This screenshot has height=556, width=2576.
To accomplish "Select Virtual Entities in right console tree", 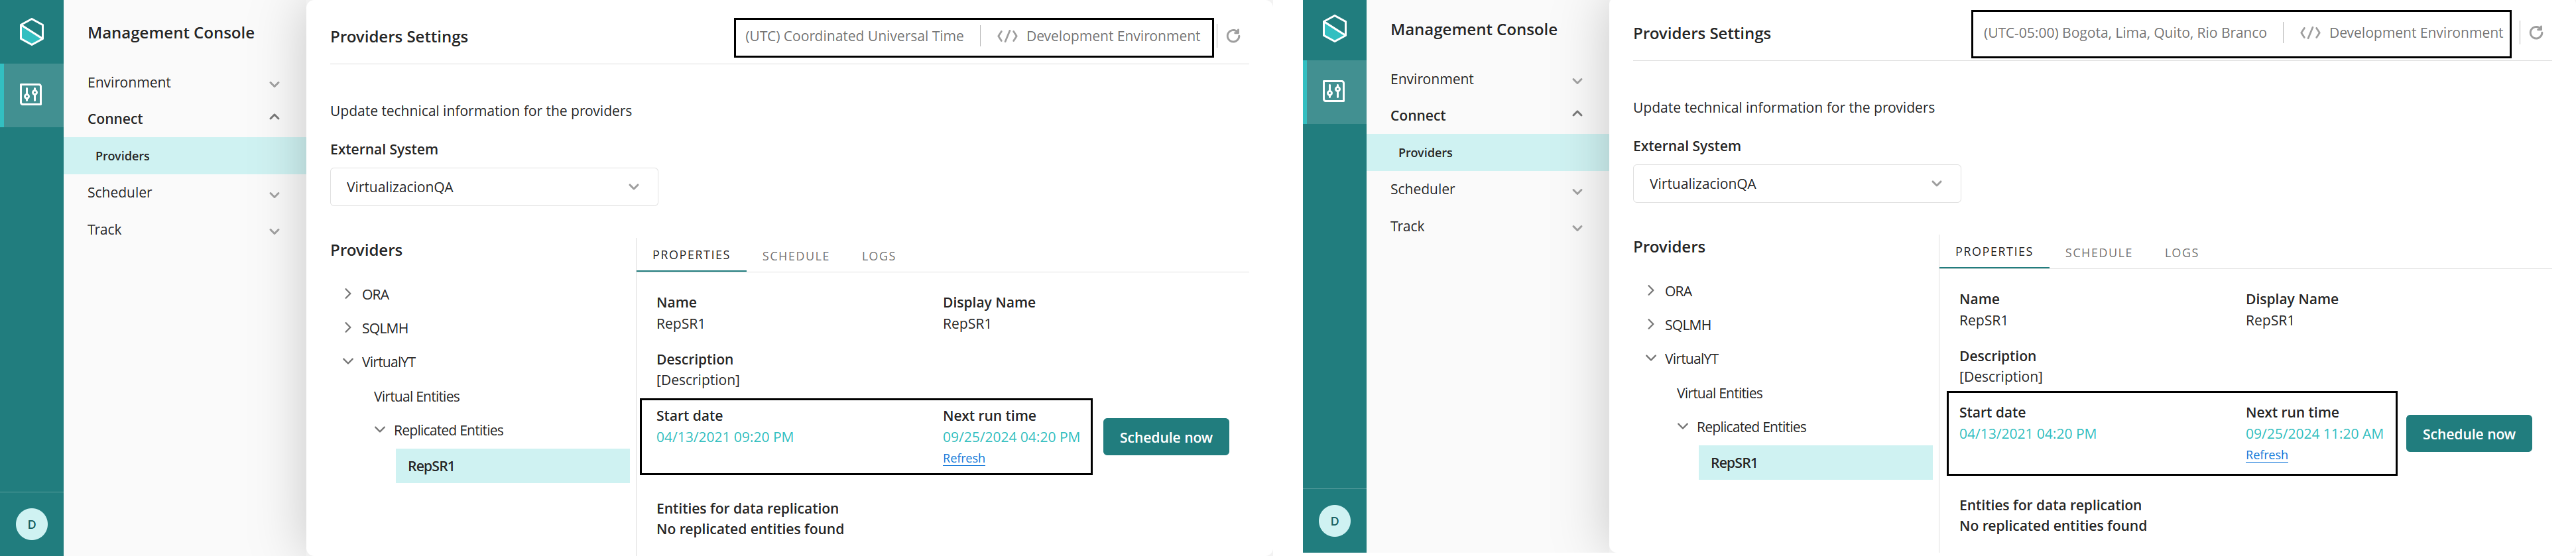I will [1720, 394].
